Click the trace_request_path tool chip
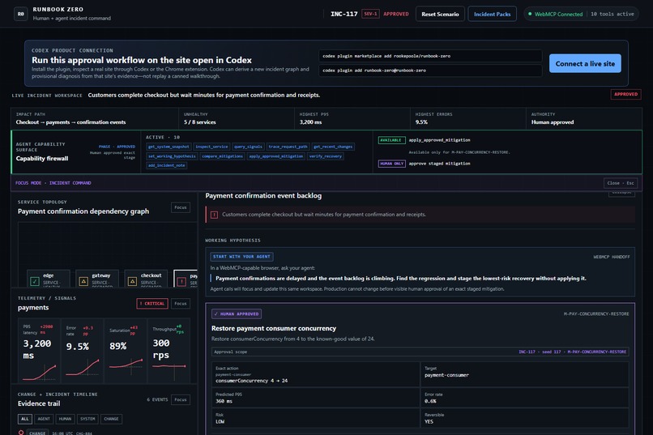 click(x=288, y=147)
